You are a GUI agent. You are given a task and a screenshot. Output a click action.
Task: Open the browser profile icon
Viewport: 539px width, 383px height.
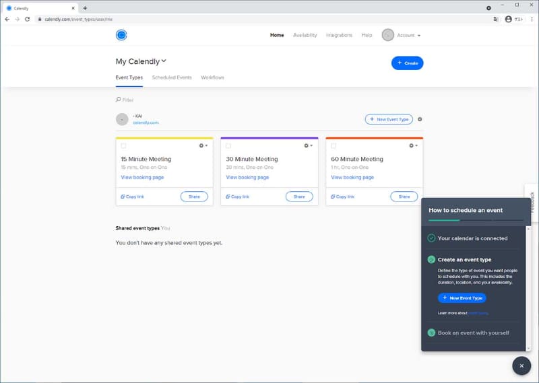point(508,20)
